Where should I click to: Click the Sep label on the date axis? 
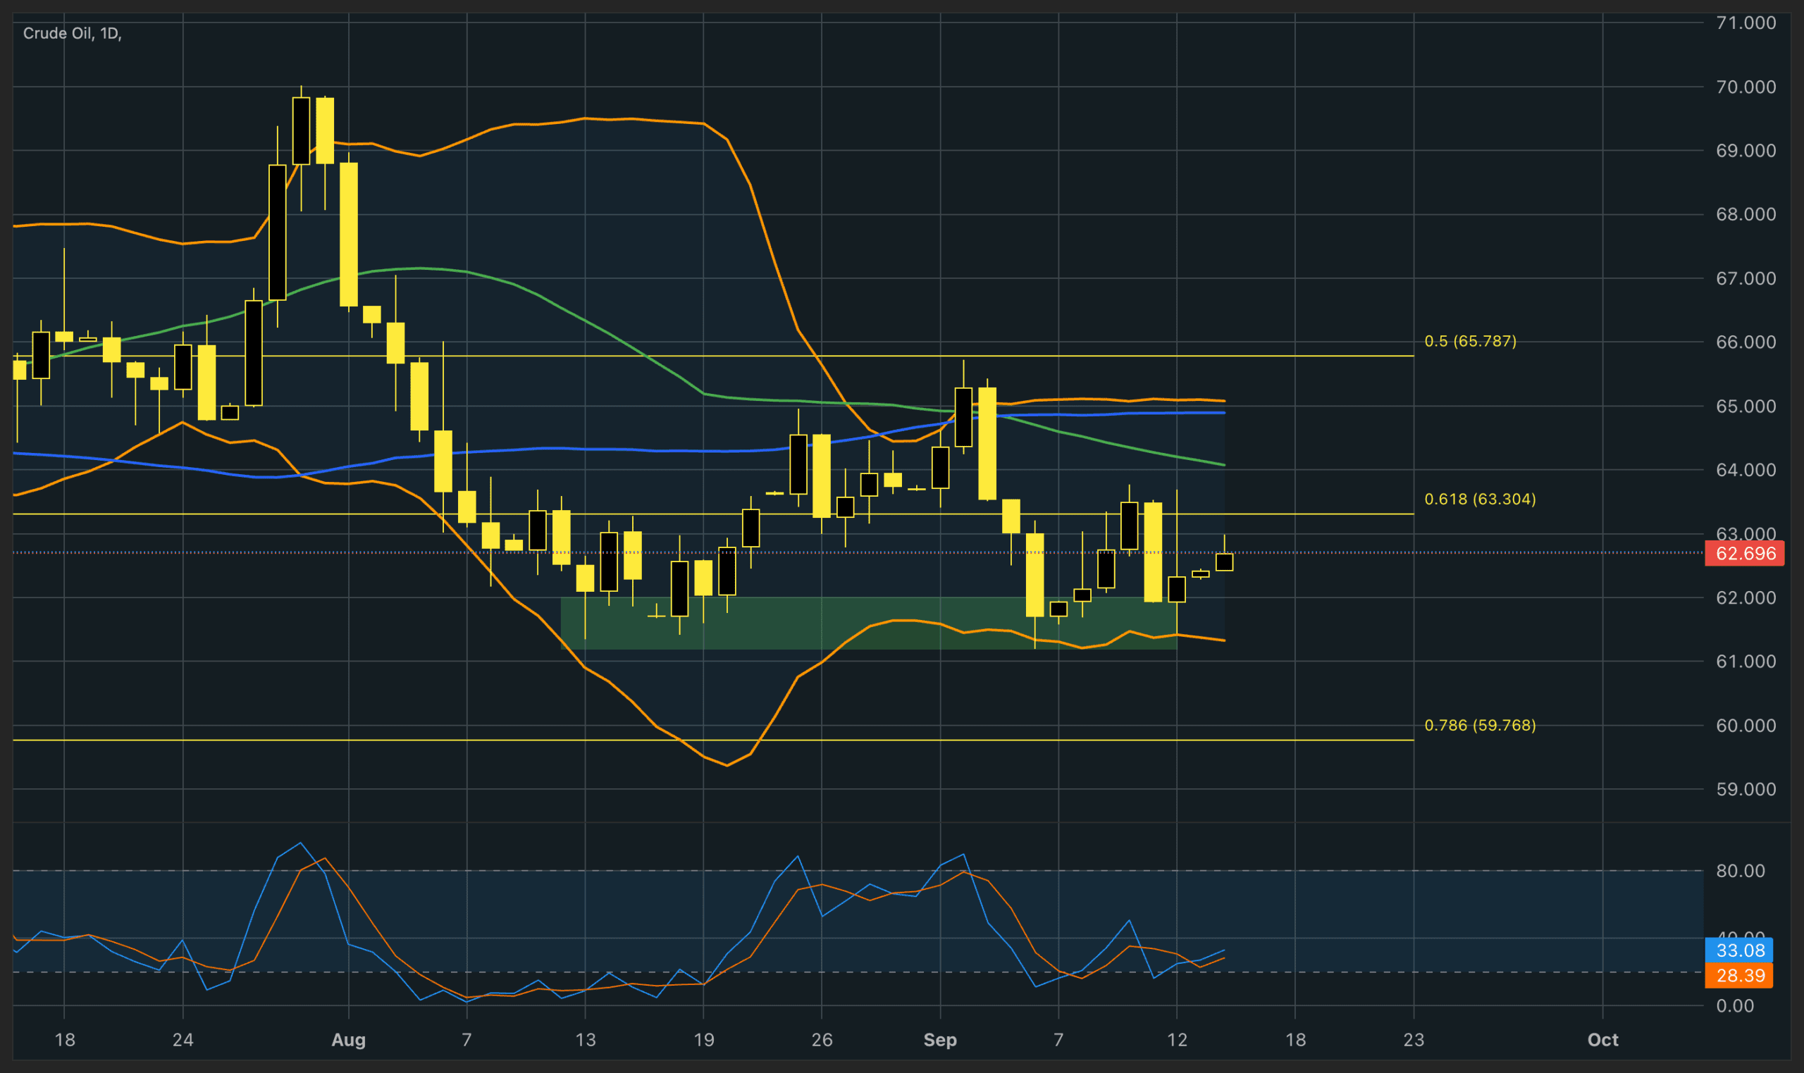[940, 1040]
